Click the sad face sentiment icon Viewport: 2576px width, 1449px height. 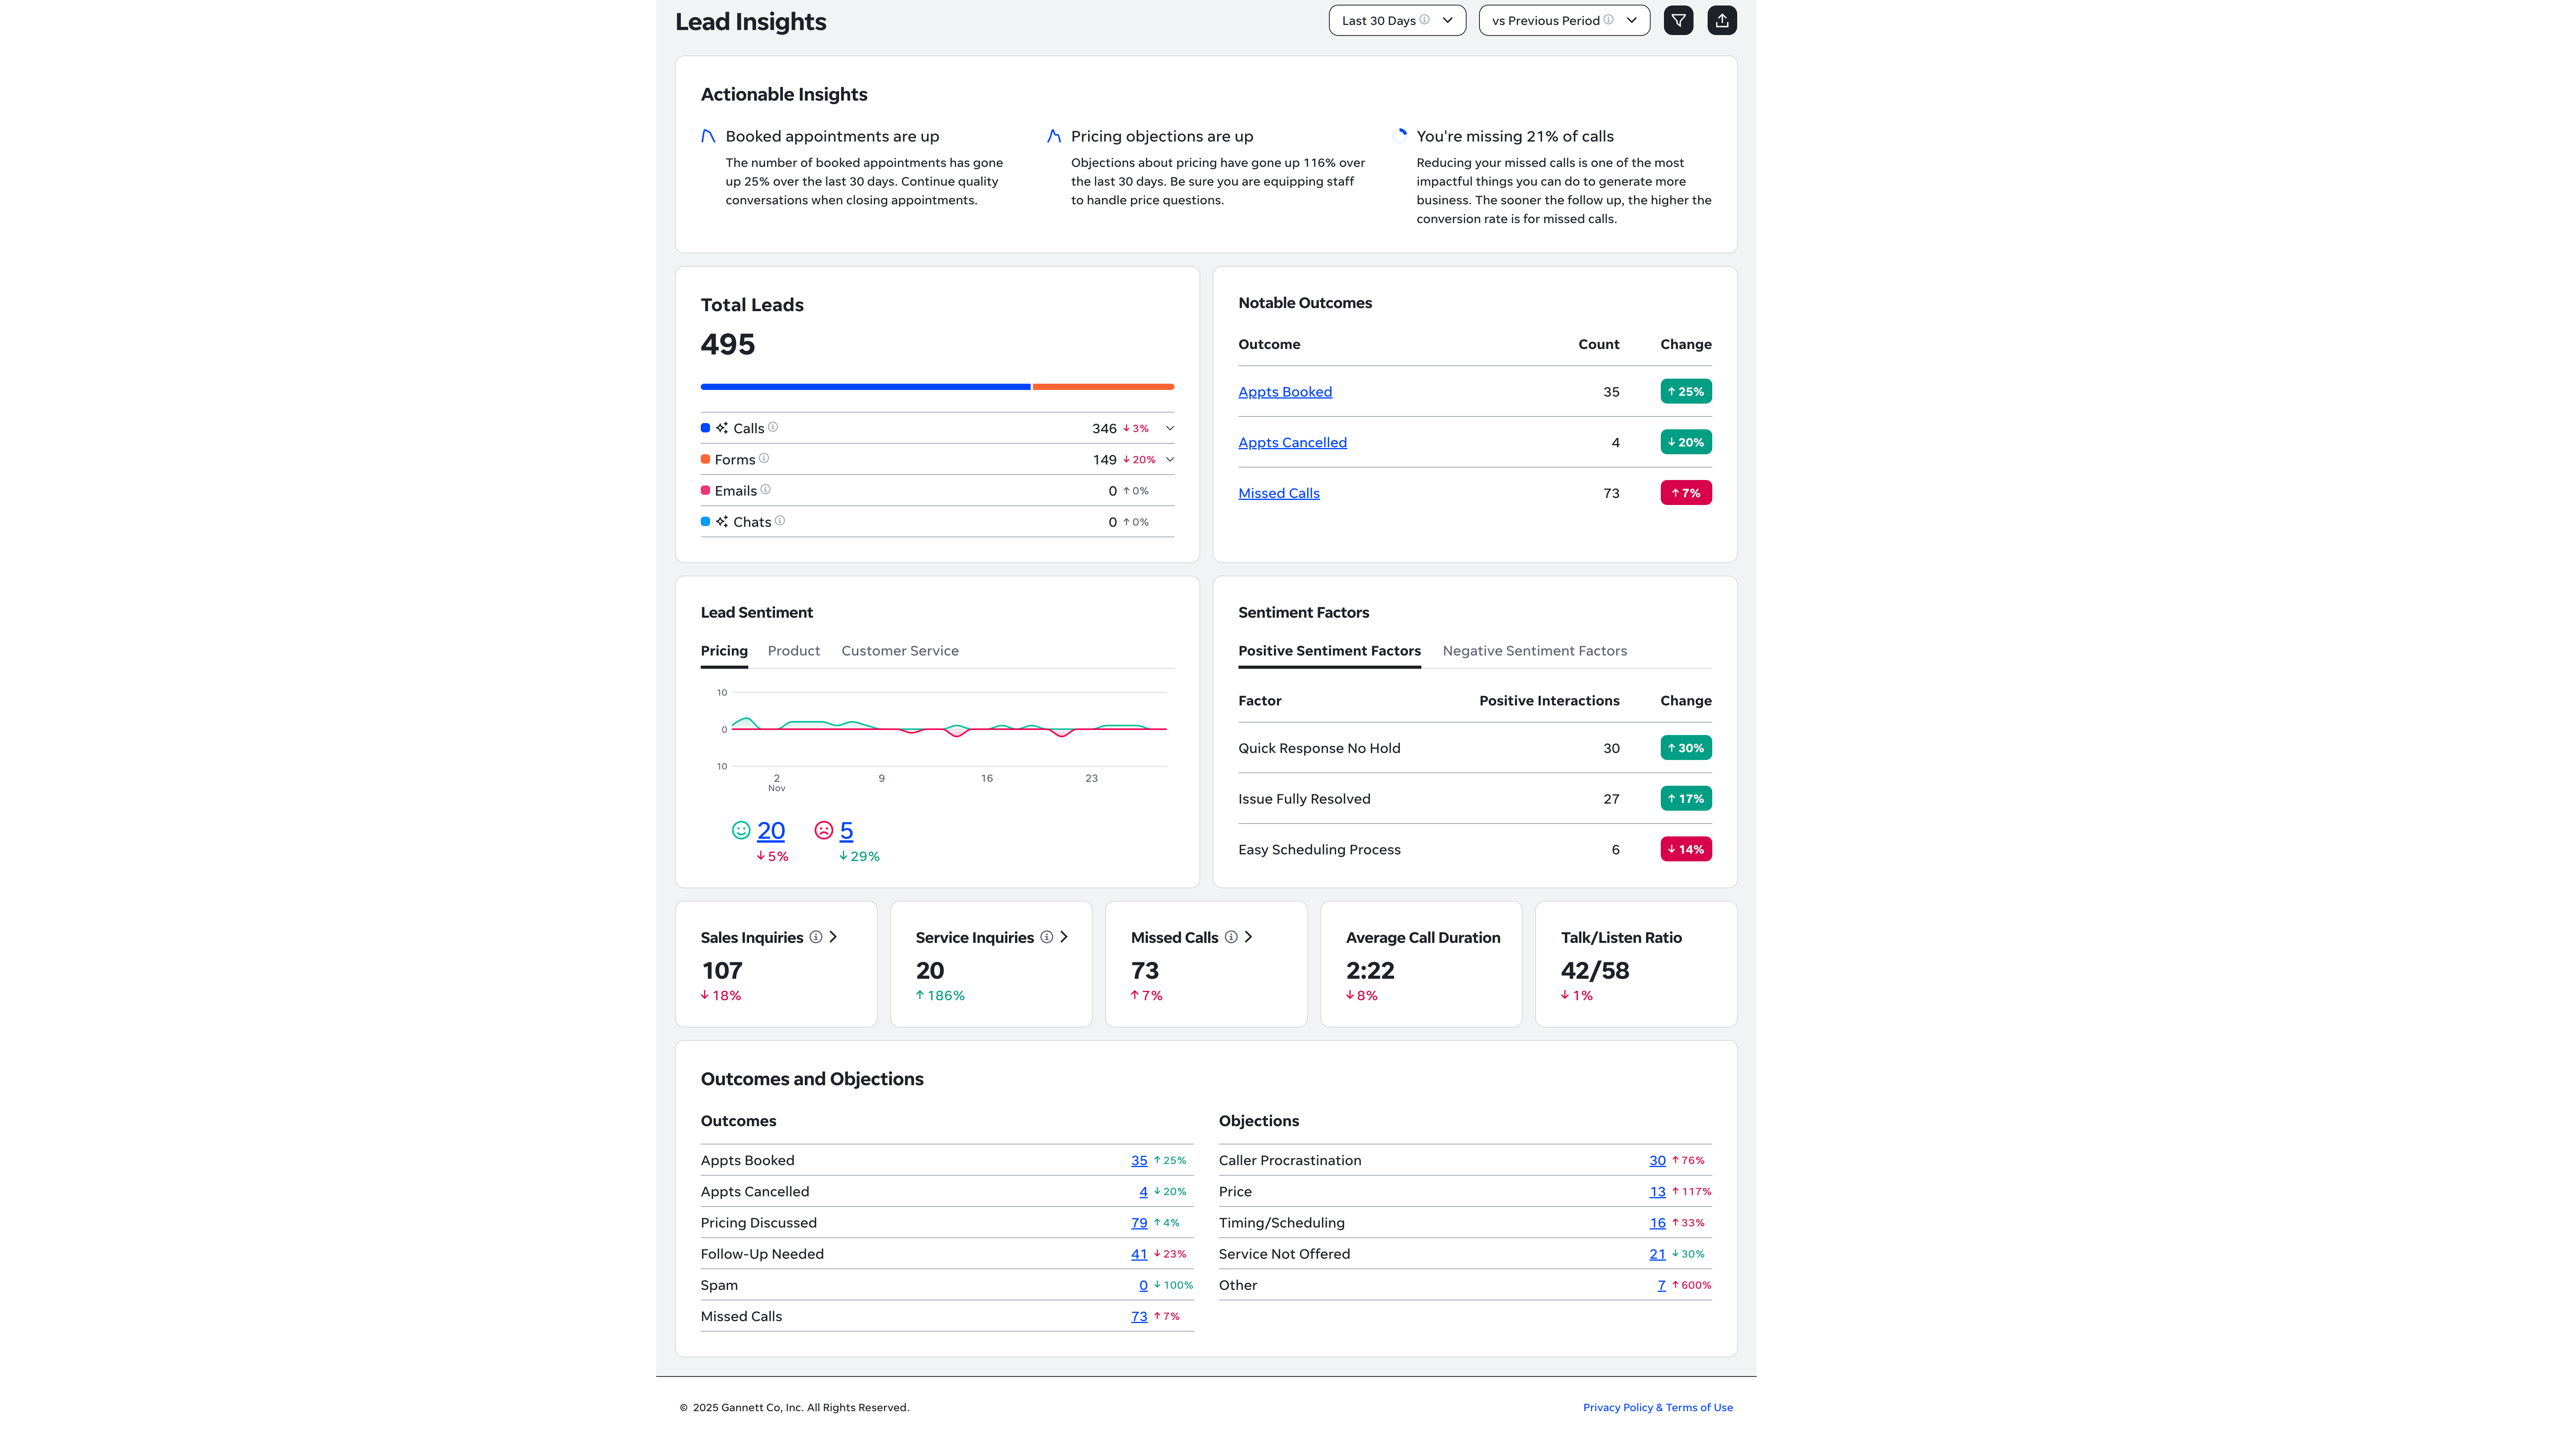tap(824, 830)
